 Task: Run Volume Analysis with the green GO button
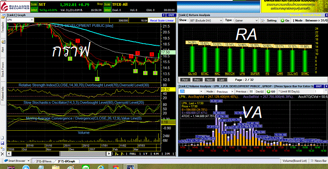coord(271,91)
